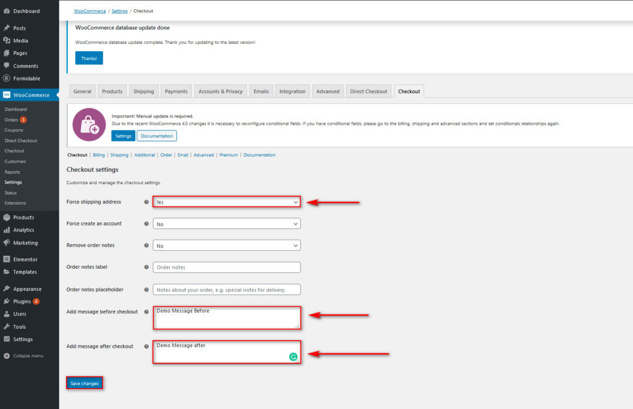The image size is (633, 409).
Task: Click the Add message before checkout textarea
Action: pos(226,318)
